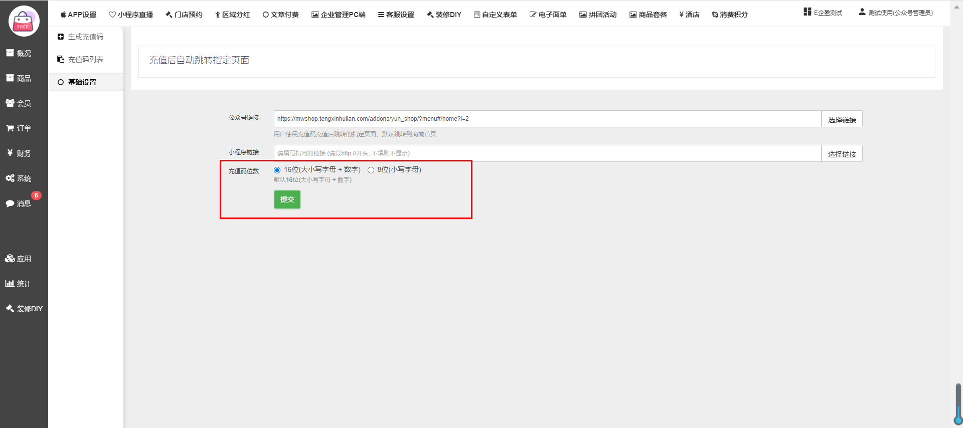Image resolution: width=963 pixels, height=428 pixels.
Task: Click 选择链接 beside 小程序链接 field
Action: coord(842,154)
